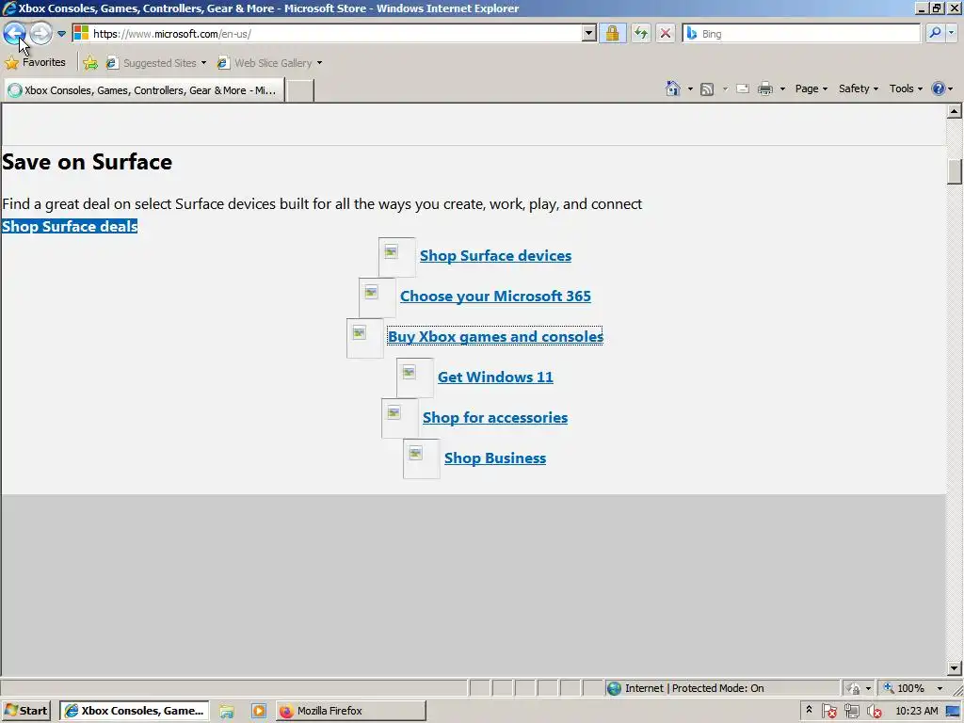Image resolution: width=964 pixels, height=723 pixels.
Task: Switch to Mozilla Firefox taskbar button
Action: coord(350,711)
